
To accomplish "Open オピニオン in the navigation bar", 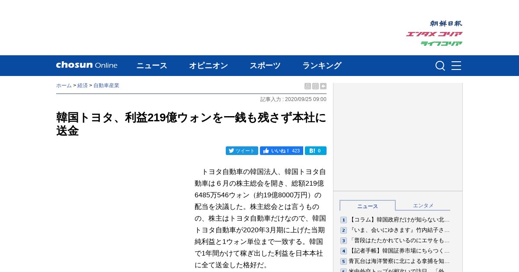I will [208, 66].
